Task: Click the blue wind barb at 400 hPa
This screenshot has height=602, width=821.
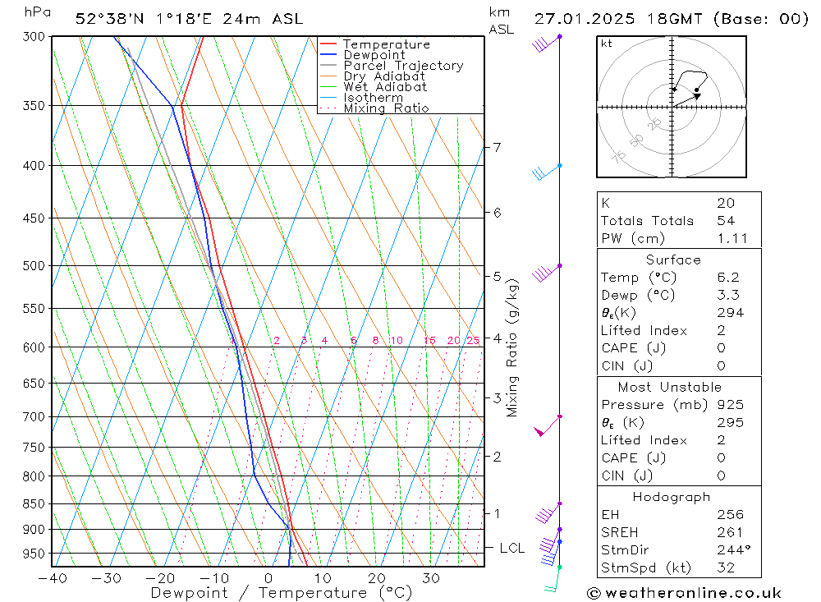Action: (x=547, y=172)
